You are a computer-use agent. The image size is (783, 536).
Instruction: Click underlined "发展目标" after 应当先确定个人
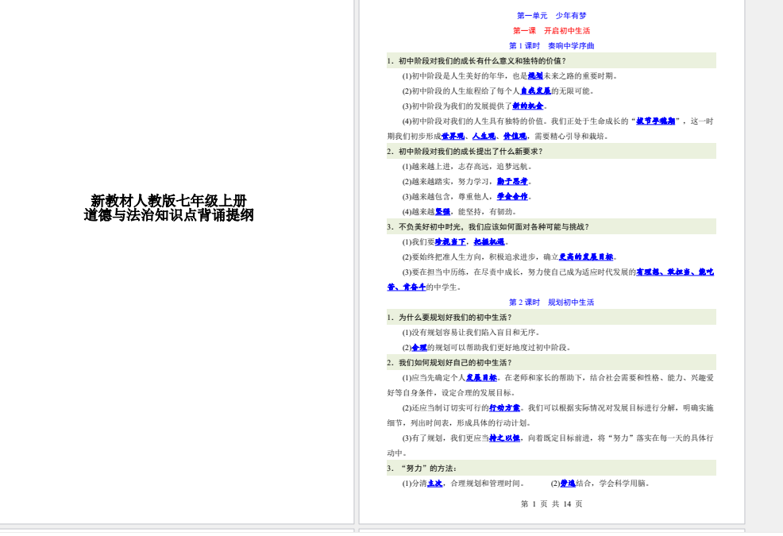pos(481,378)
